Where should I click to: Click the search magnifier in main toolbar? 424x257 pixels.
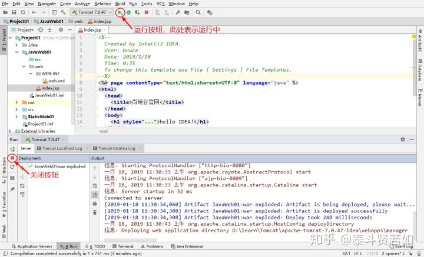[198, 12]
